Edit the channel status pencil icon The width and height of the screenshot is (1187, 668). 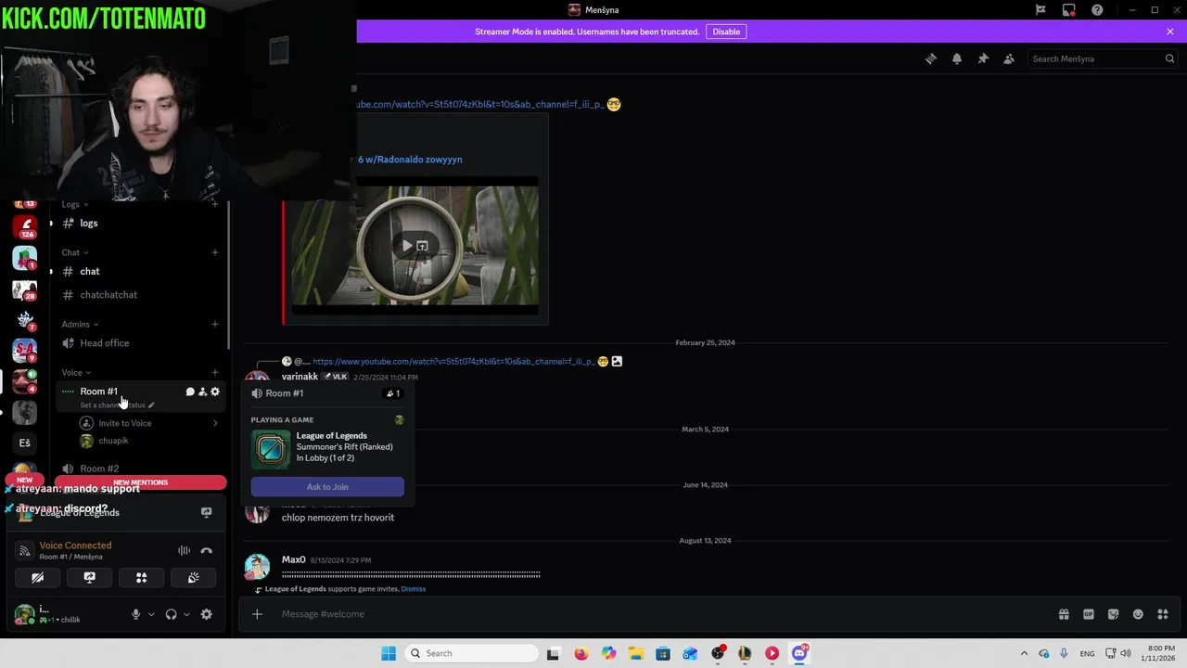tap(151, 405)
